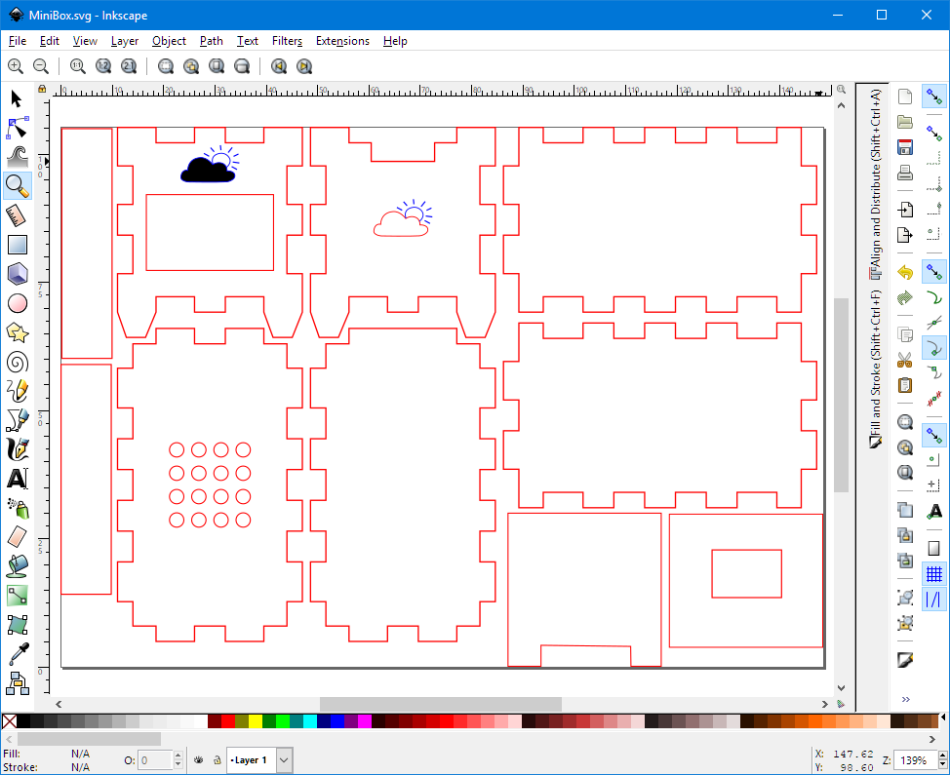Image resolution: width=950 pixels, height=775 pixels.
Task: Click the Save document icon
Action: coord(905,148)
